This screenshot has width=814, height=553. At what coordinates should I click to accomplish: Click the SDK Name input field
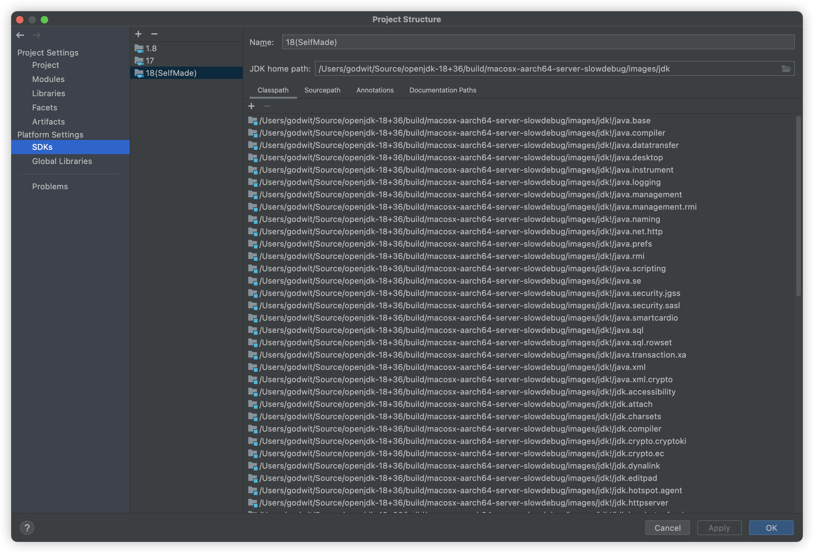tap(538, 42)
